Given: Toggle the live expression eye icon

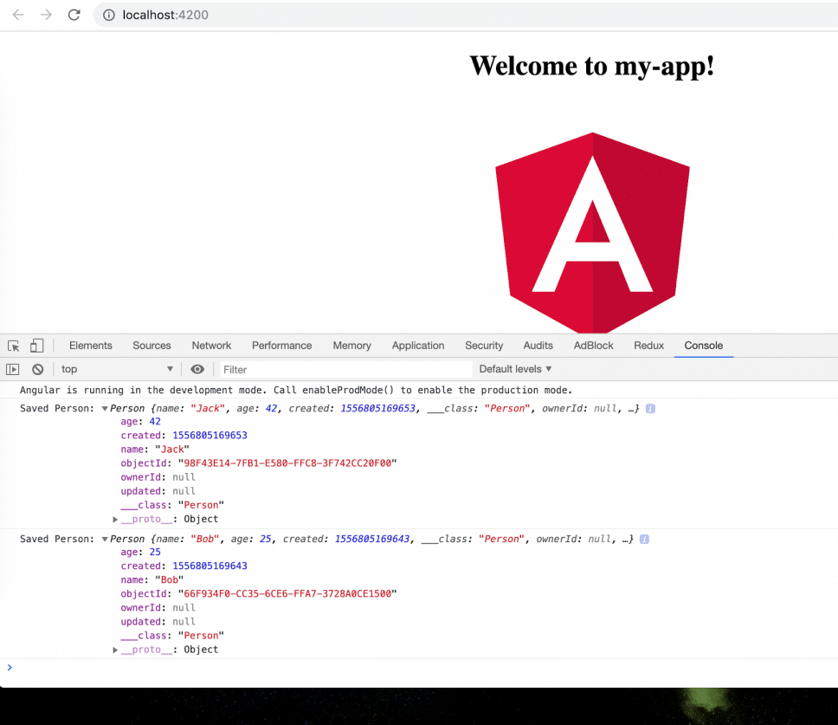Looking at the screenshot, I should [197, 369].
